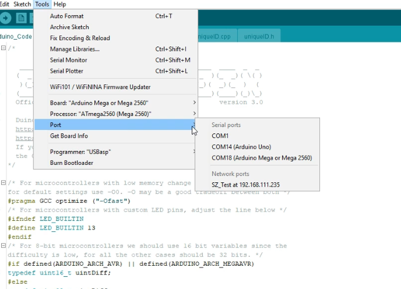Screen dimensions: 401x289
Task: Open the Help menu
Action: coord(60,4)
